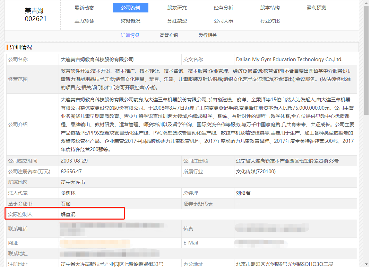371x268 pixels.
Task: Click the 详细情况 section heading
Action: (x=21, y=47)
